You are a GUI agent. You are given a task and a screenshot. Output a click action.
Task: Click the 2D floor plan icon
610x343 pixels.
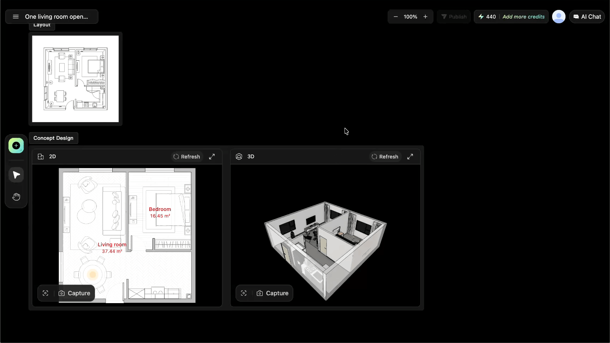click(x=41, y=156)
